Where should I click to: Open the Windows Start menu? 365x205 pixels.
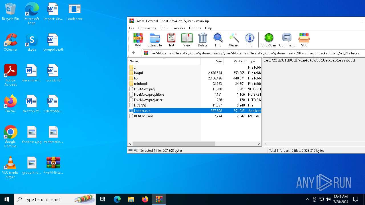coord(7,199)
